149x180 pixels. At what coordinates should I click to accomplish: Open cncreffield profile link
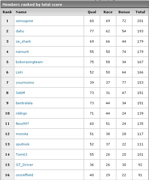tap(24, 175)
